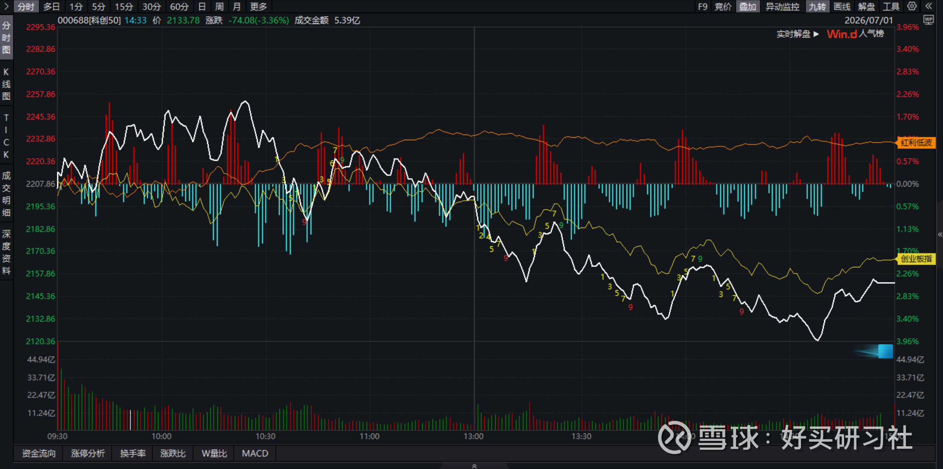
Task: Select the 日 daily chart tab
Action: tap(202, 7)
